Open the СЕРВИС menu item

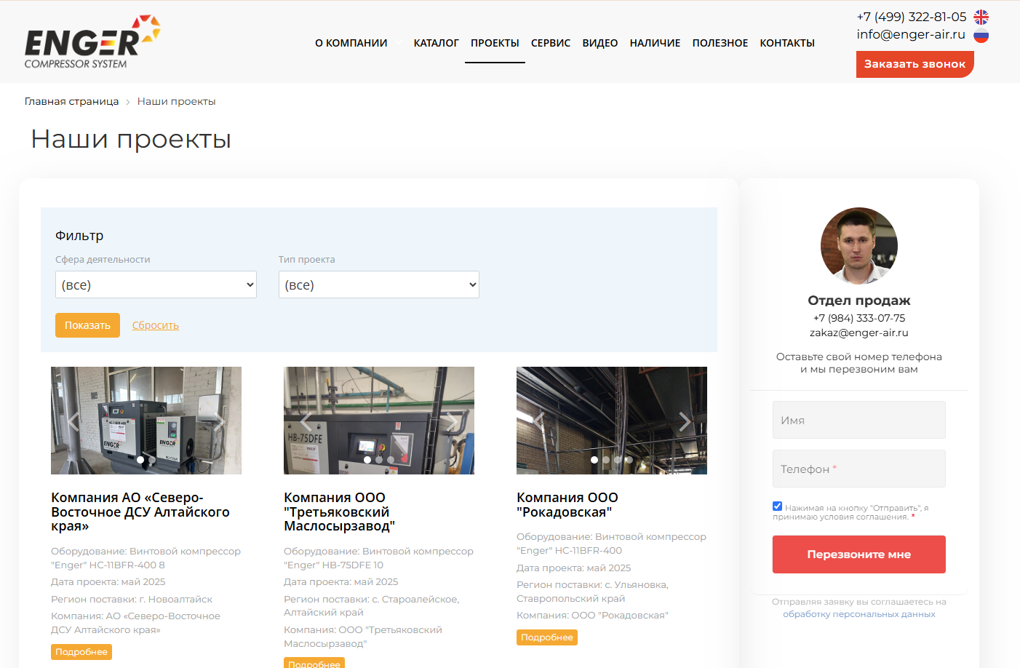tap(551, 43)
